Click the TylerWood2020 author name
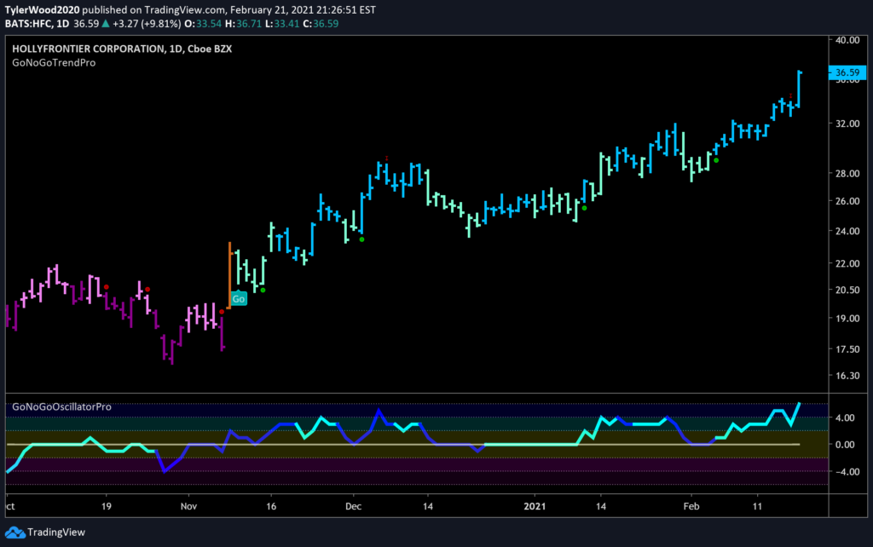Screen dimensions: 873x547 tap(42, 10)
